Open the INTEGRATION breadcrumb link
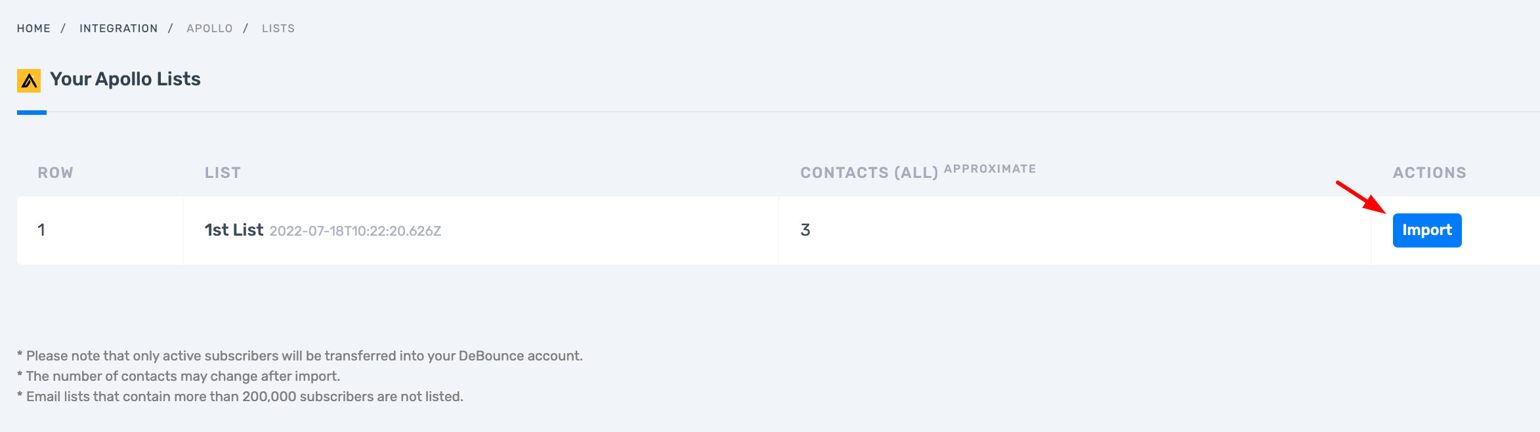Viewport: 1540px width, 432px height. click(118, 28)
